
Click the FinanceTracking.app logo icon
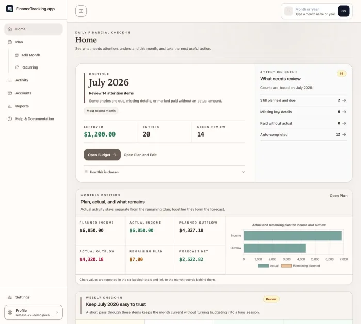tap(10, 9)
